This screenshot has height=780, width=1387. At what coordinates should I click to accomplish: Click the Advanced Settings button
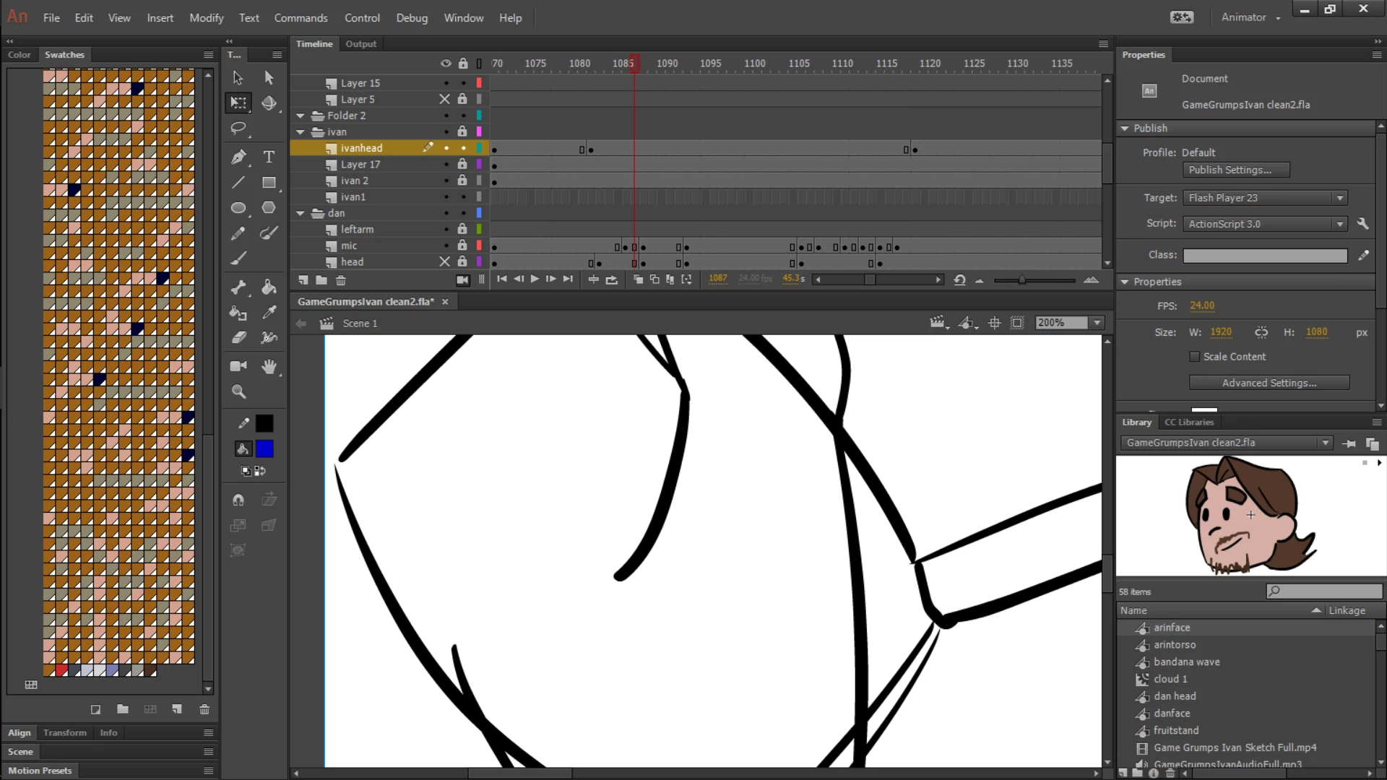pyautogui.click(x=1269, y=383)
